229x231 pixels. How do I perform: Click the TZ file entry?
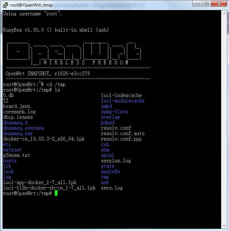(x=5, y=101)
